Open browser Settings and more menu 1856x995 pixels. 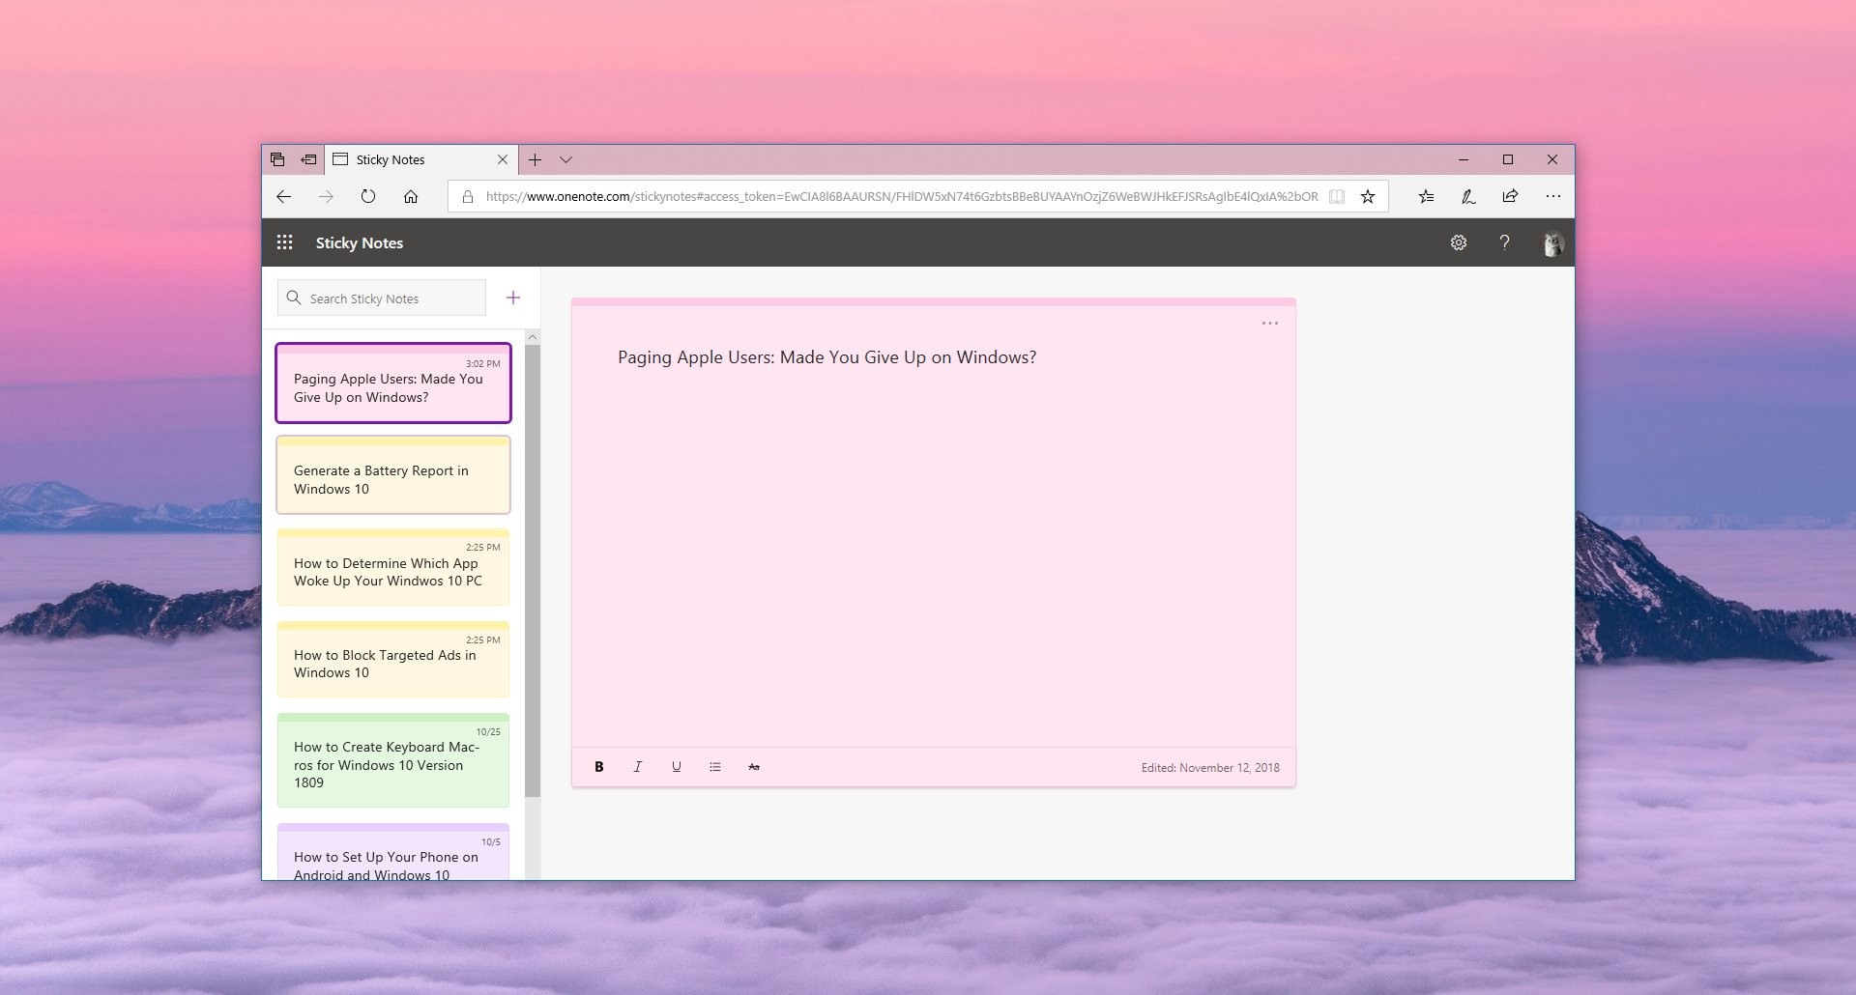click(1552, 196)
